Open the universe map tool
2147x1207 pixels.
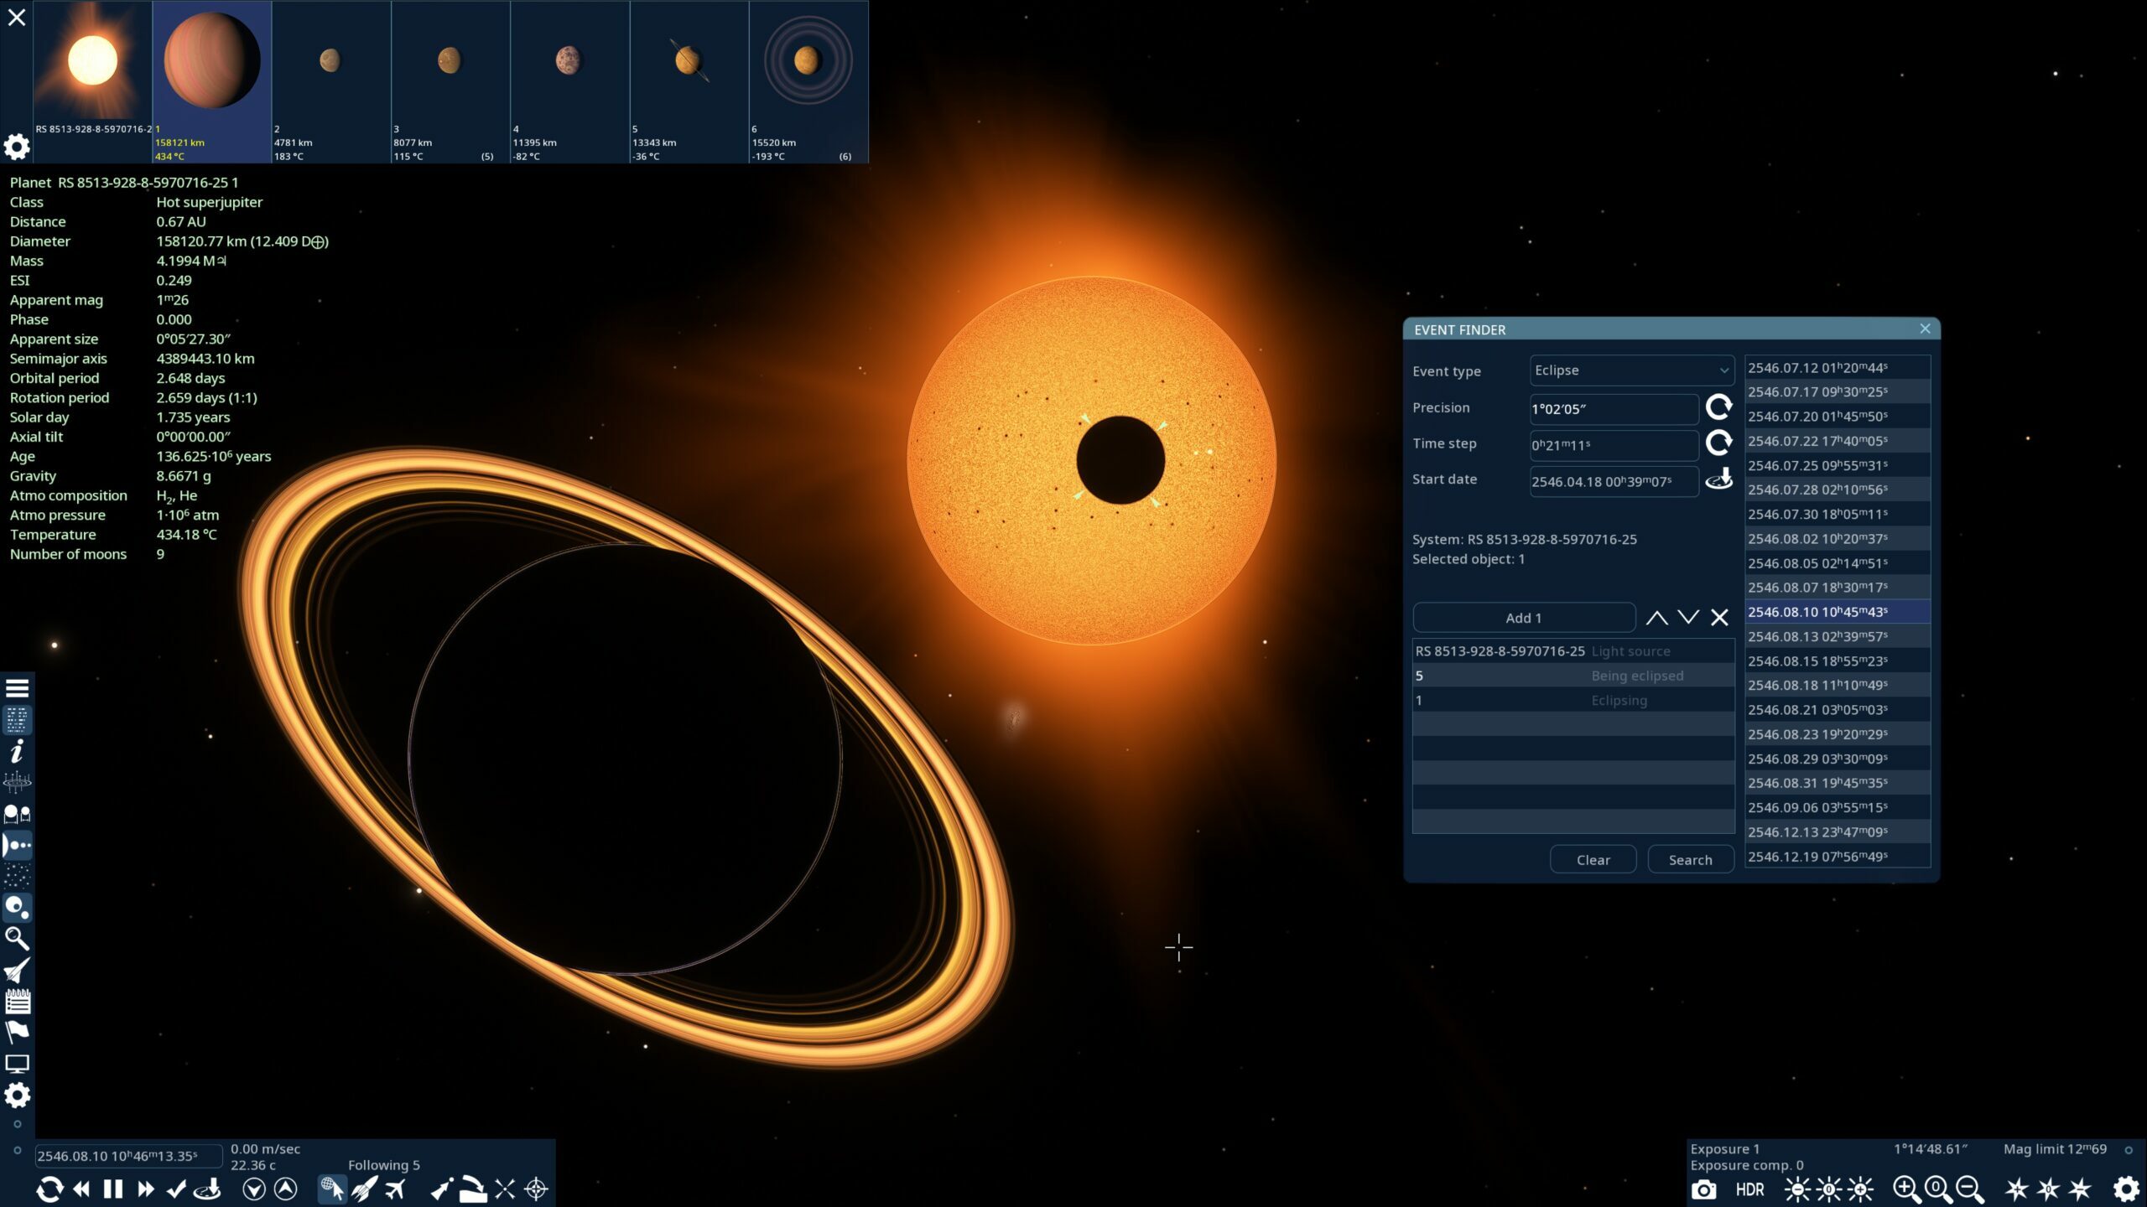pyautogui.click(x=18, y=781)
